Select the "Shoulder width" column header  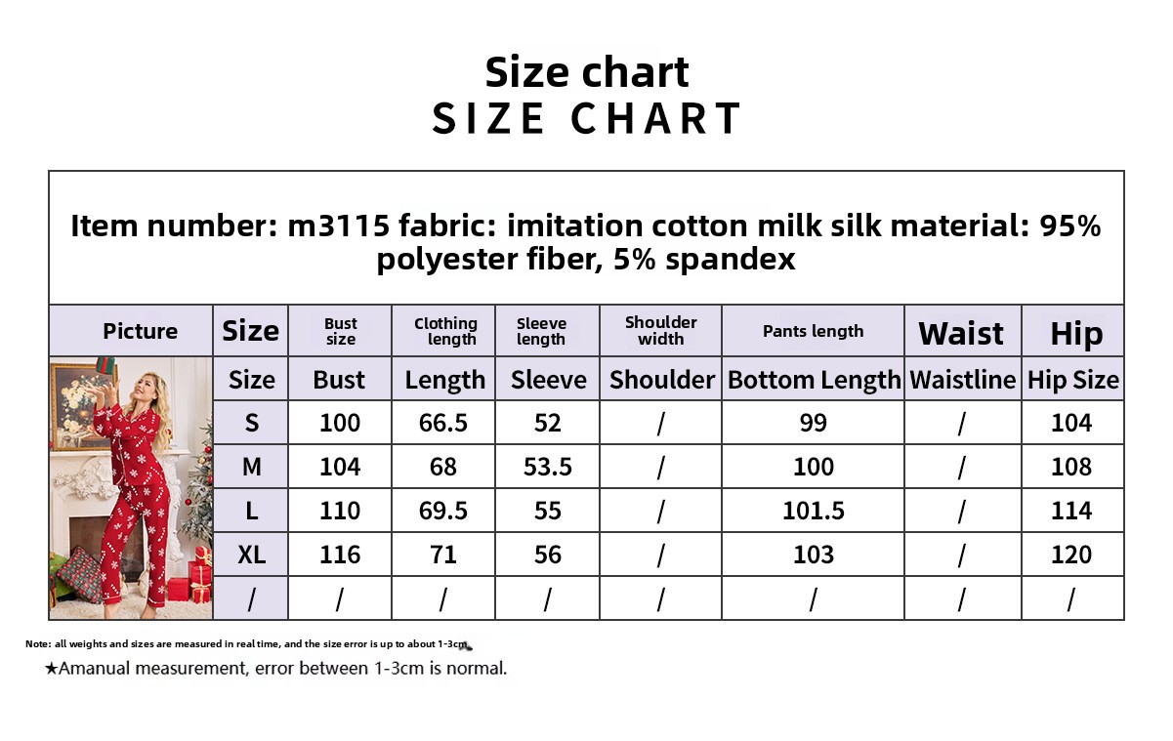(661, 331)
